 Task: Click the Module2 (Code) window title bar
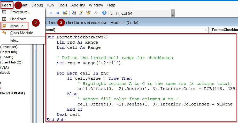pos(141,23)
